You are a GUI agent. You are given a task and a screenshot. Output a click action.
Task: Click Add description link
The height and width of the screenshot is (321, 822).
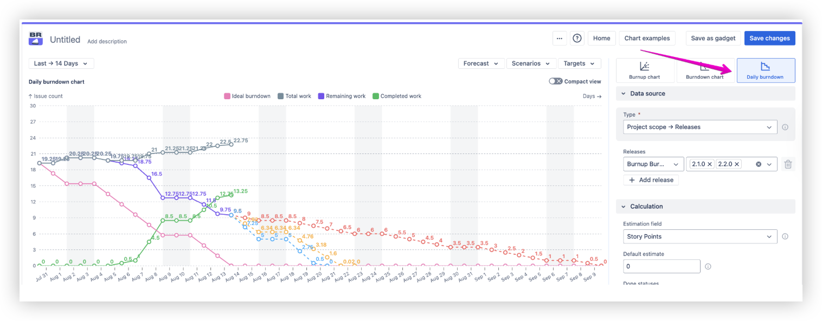pos(107,42)
